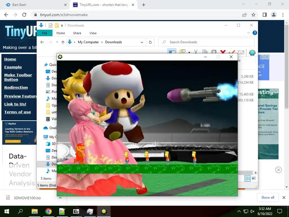The width and height of the screenshot is (289, 217).
Task: Open Explorer Help via blue question mark
Action: [x=255, y=33]
